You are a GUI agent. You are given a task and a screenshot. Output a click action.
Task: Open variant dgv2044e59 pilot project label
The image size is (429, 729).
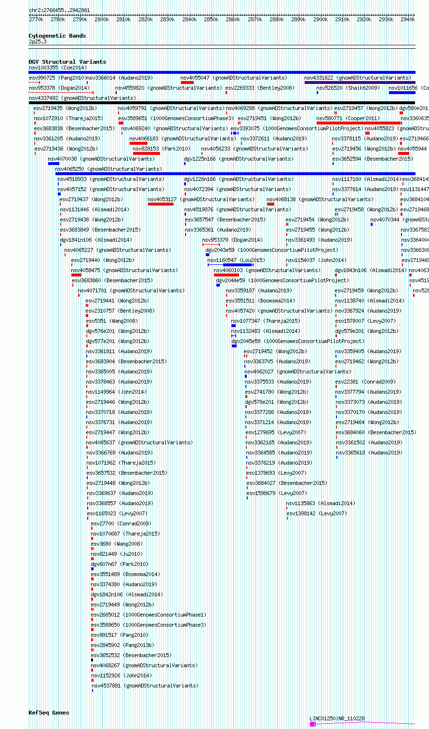(x=282, y=280)
